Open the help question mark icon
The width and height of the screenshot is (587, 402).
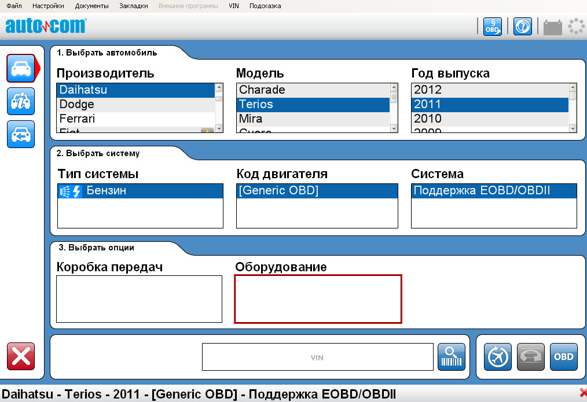(522, 27)
